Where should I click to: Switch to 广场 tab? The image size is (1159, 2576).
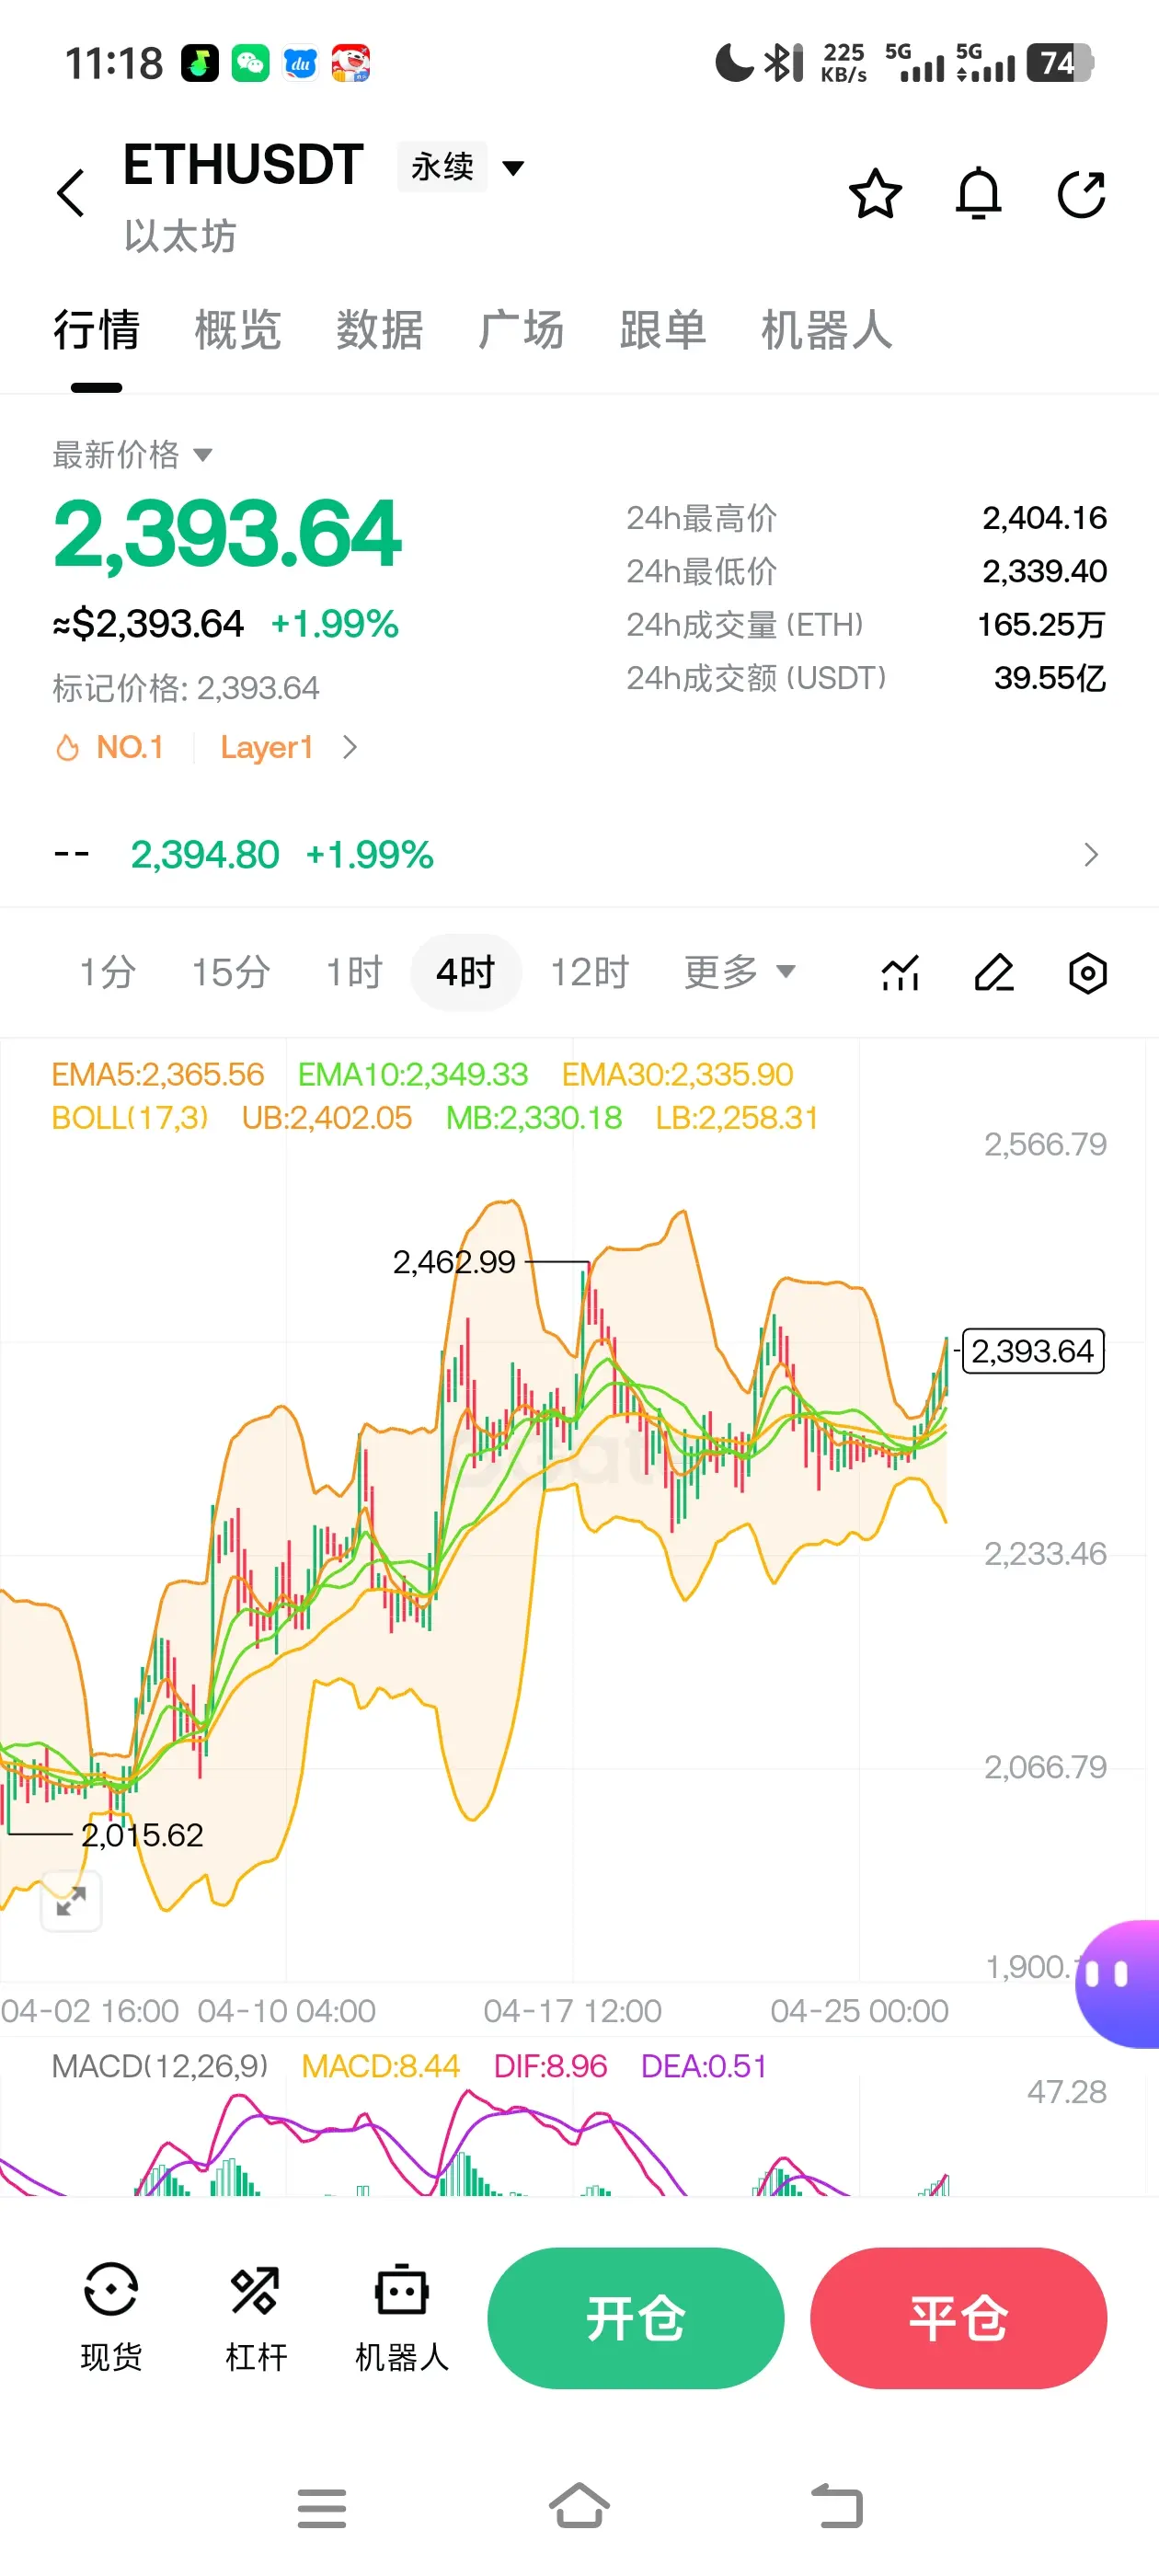[x=521, y=331]
